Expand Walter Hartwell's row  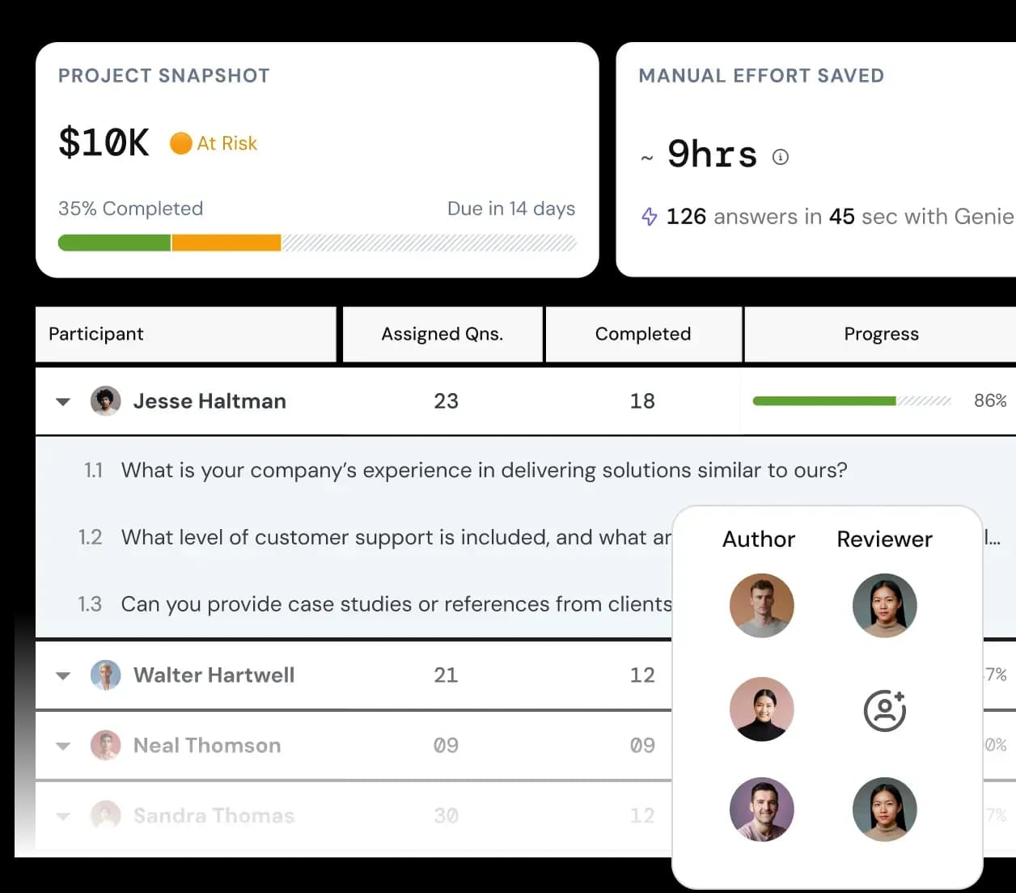coord(63,676)
